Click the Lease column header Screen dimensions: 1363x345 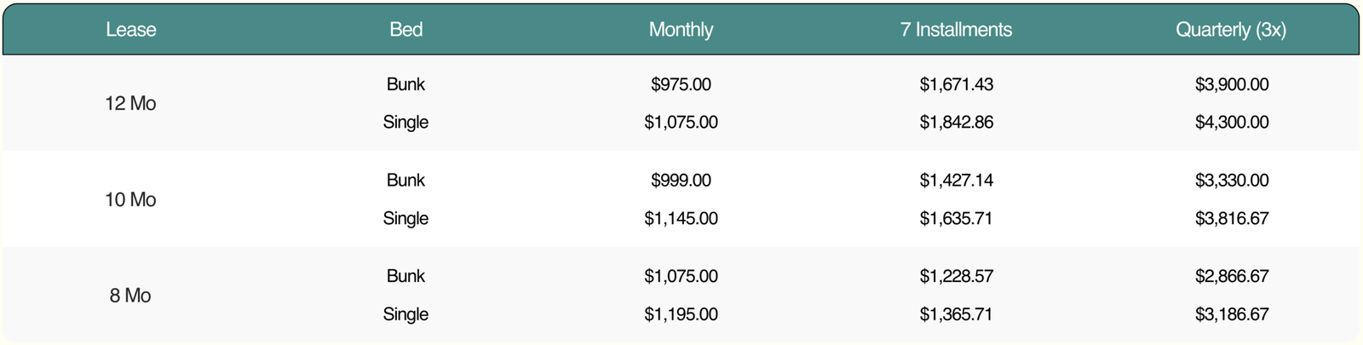point(131,30)
